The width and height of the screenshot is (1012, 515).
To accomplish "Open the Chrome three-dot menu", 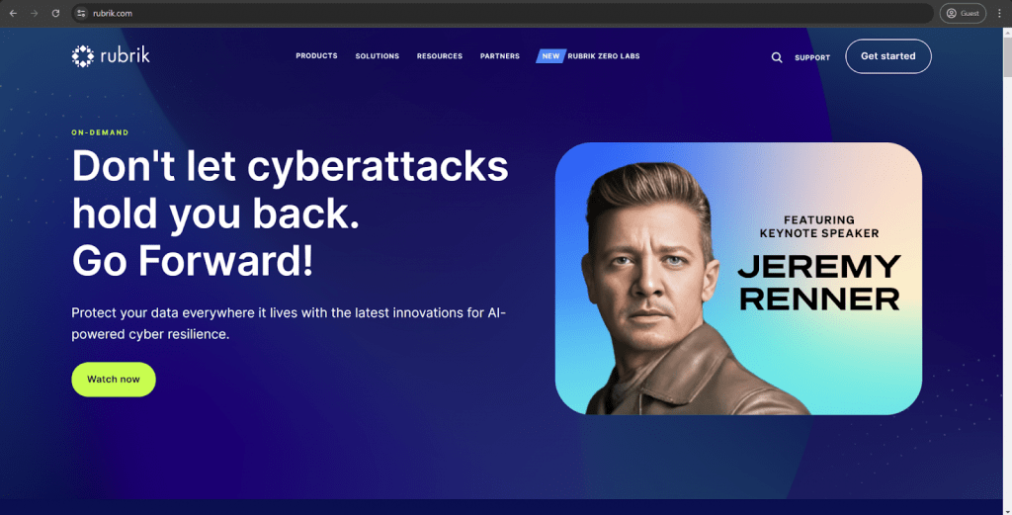I will [x=999, y=13].
